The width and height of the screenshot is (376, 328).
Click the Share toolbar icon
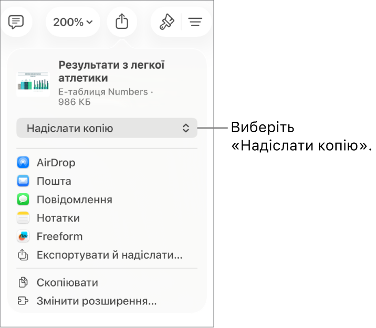tap(122, 22)
